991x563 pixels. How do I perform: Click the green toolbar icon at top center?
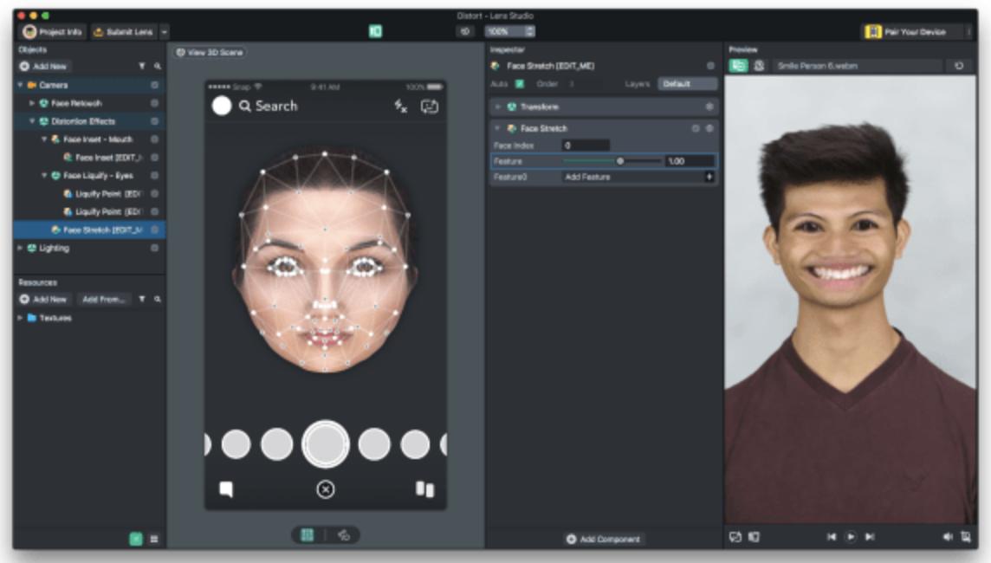(375, 31)
